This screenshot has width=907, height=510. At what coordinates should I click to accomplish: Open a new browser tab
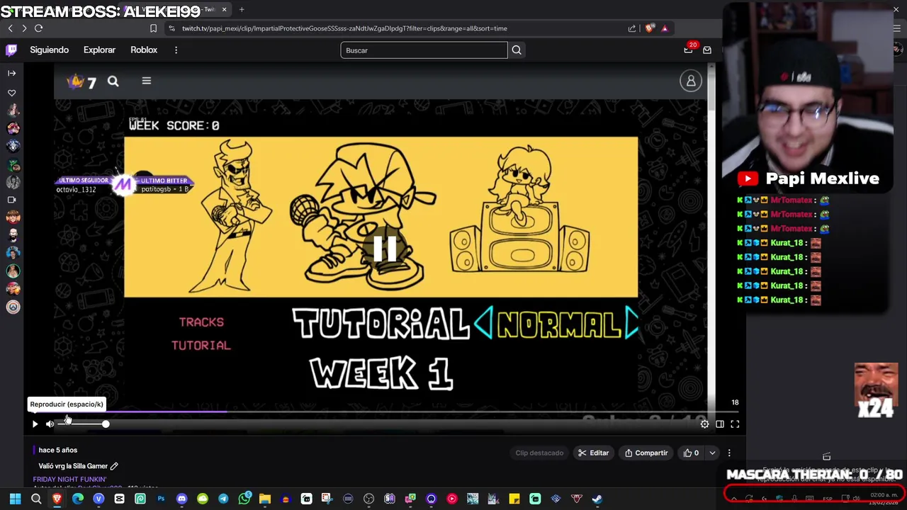coord(242,9)
